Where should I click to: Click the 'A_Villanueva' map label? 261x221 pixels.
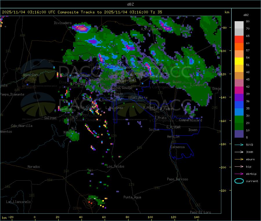[x=151, y=29]
